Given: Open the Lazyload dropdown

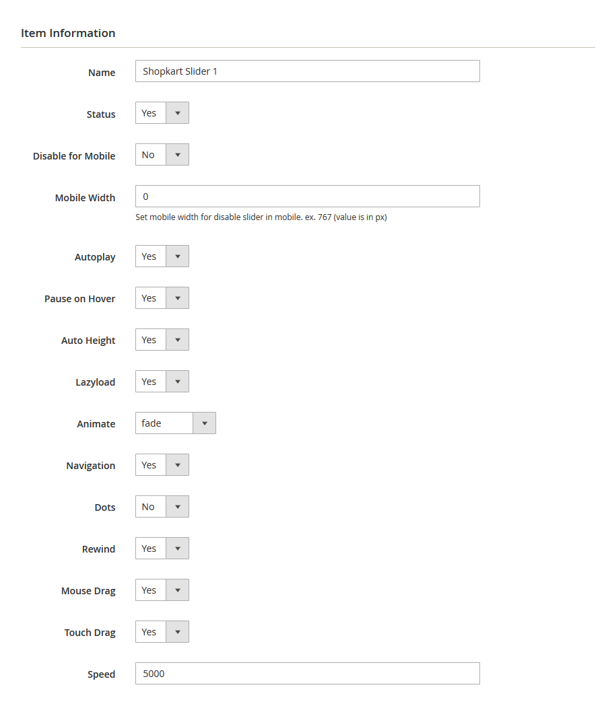Looking at the screenshot, I should click(x=162, y=382).
